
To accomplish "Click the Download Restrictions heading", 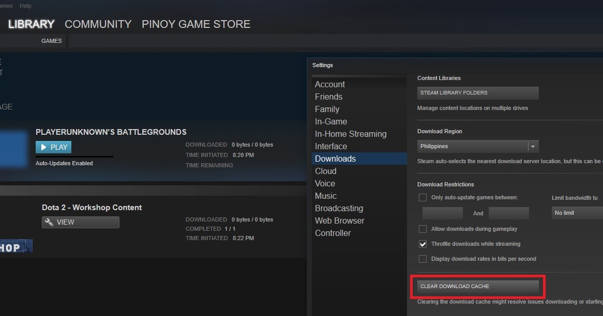I will click(x=445, y=184).
